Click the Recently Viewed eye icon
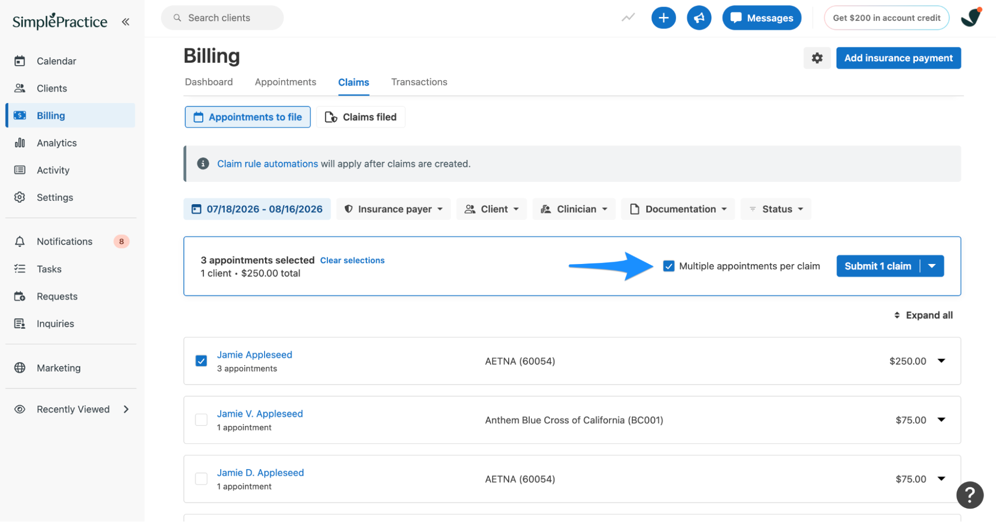 point(20,409)
